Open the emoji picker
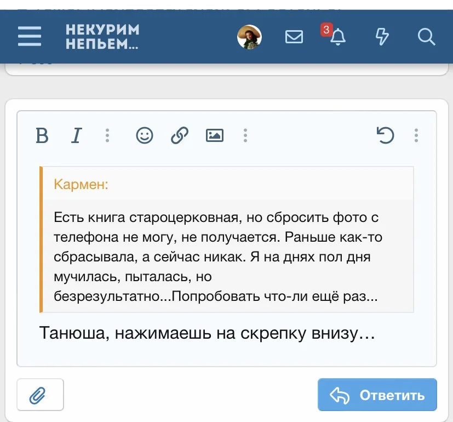 tap(144, 135)
